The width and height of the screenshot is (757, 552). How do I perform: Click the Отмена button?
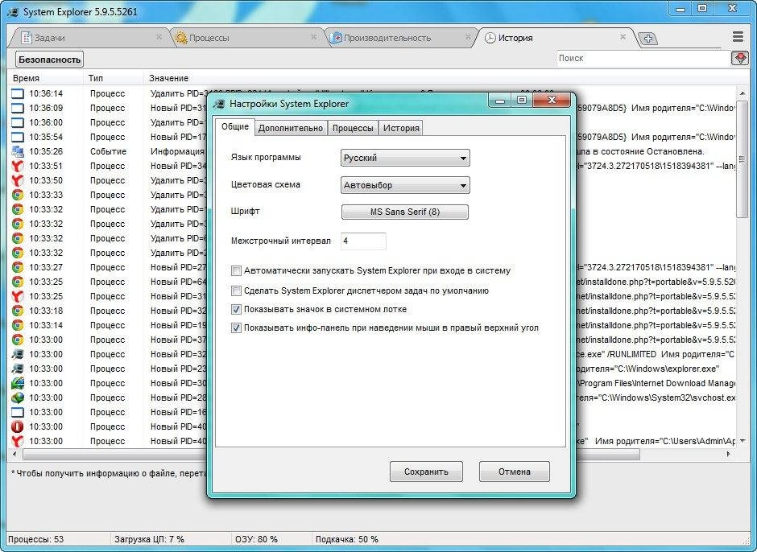tap(514, 472)
